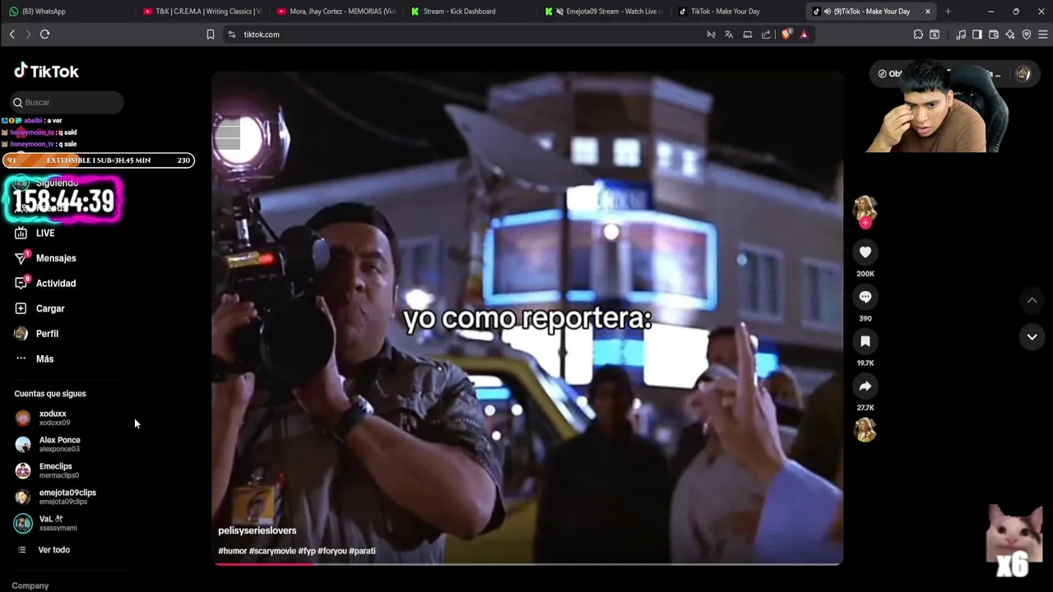Image resolution: width=1053 pixels, height=592 pixels.
Task: Open the LIVE section in sidebar
Action: pos(45,234)
